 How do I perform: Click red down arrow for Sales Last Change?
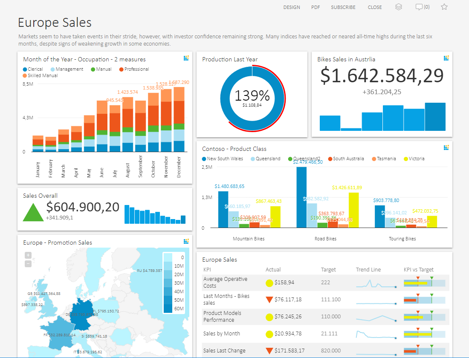(x=269, y=350)
